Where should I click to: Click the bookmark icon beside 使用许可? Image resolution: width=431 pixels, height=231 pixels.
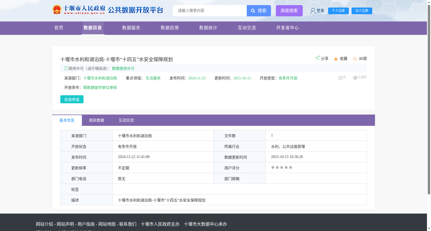point(66,68)
